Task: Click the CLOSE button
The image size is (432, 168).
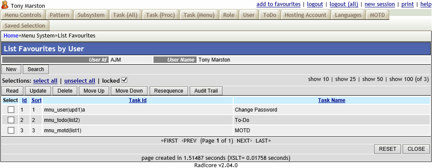Action: (x=416, y=149)
